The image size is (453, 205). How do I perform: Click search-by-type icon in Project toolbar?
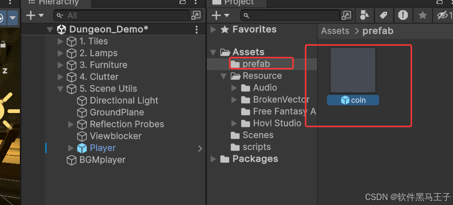[365, 15]
